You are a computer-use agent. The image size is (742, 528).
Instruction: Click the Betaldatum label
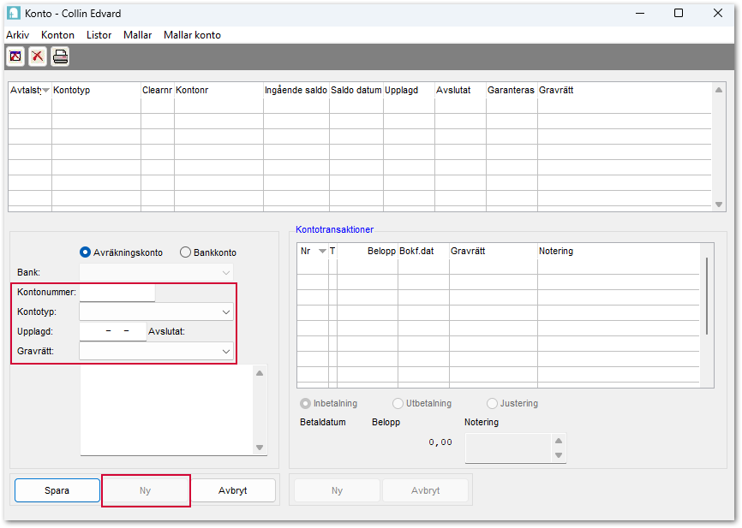323,422
